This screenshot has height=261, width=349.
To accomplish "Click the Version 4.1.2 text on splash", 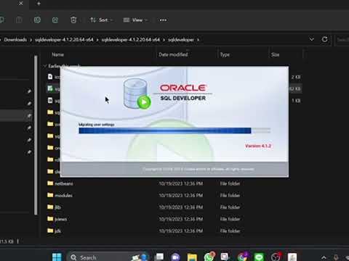I will 258,146.
